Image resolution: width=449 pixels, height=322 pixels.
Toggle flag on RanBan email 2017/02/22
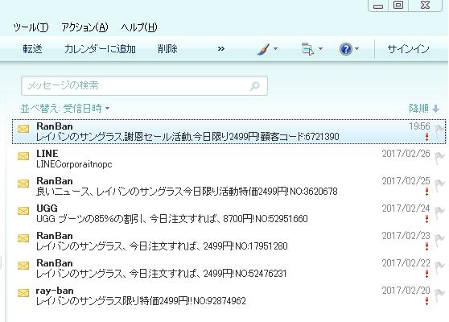coord(439,267)
